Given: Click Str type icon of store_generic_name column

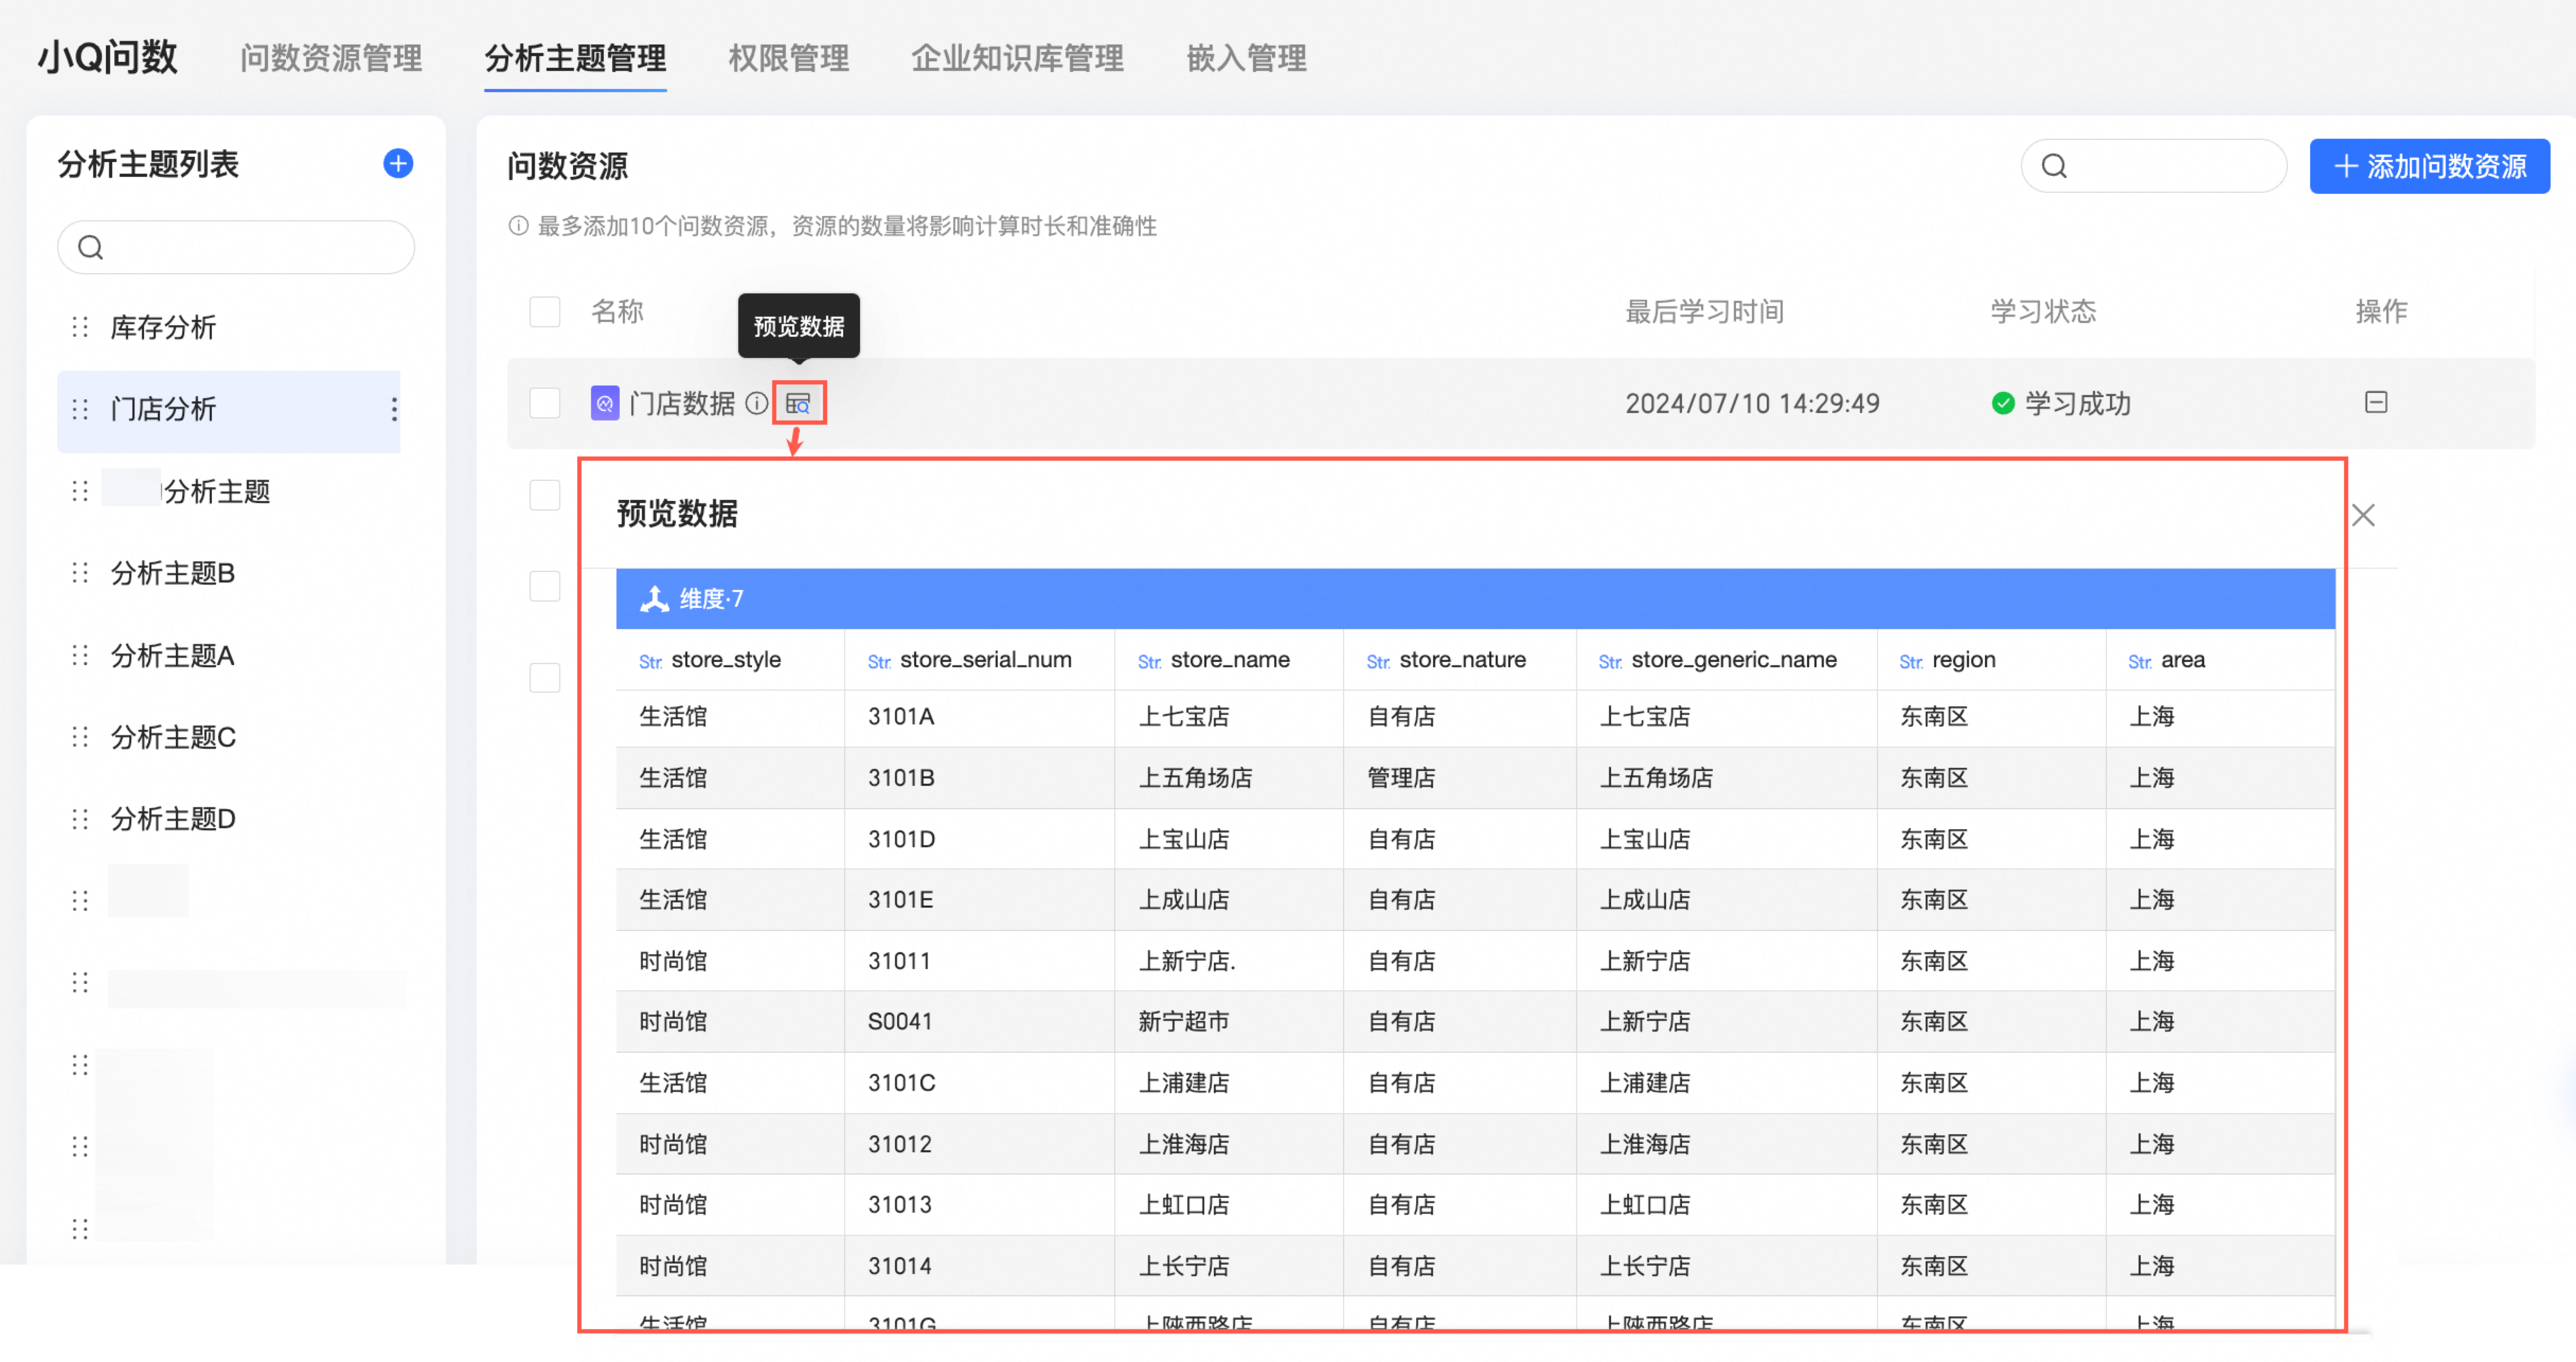Looking at the screenshot, I should coord(1611,662).
